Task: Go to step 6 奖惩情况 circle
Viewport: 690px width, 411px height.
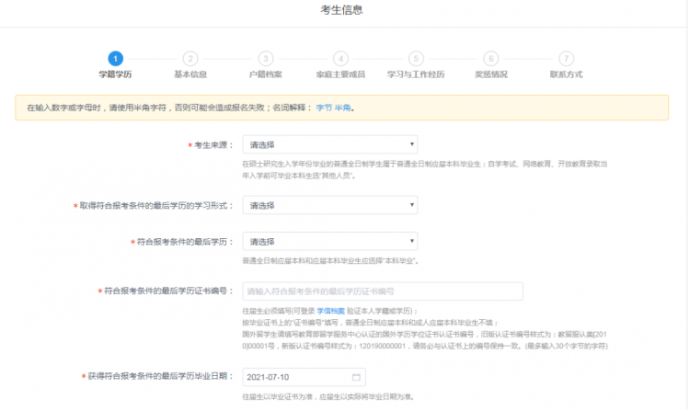Action: (491, 59)
